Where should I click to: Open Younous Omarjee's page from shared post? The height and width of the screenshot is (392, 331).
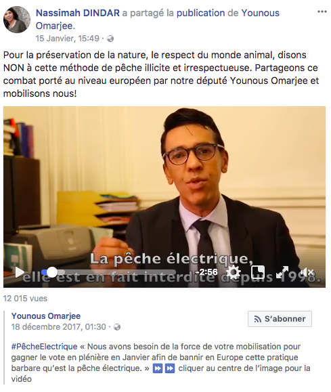(x=46, y=316)
